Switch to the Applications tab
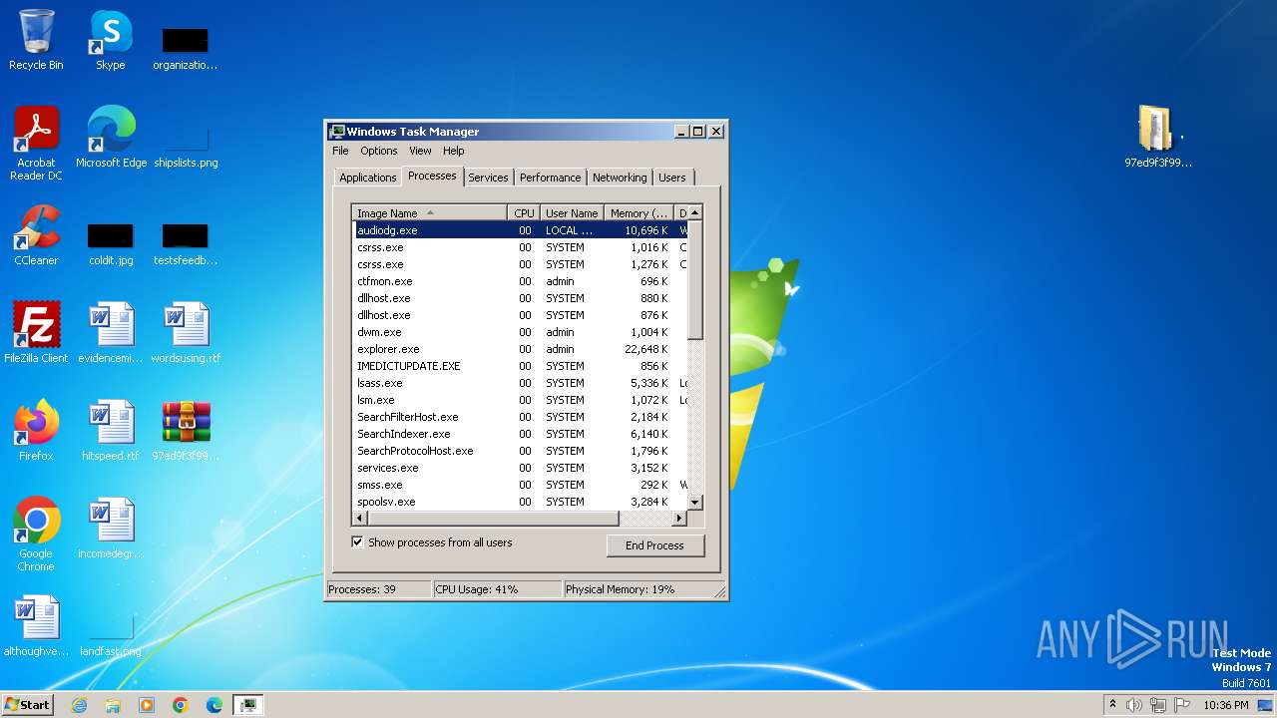 (x=368, y=178)
